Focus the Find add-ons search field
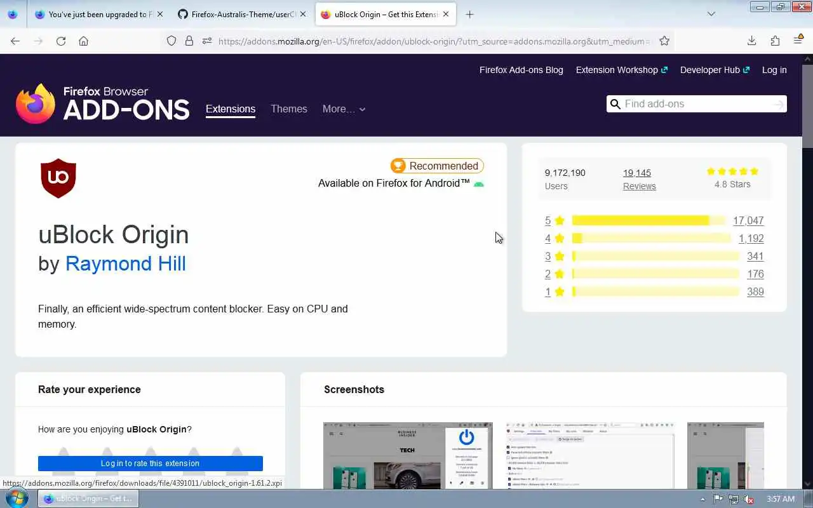 pos(696,104)
